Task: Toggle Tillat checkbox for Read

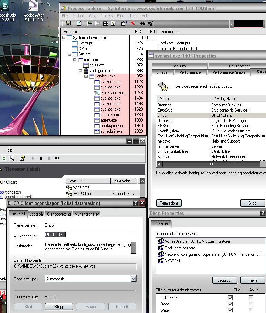Action: [230, 304]
